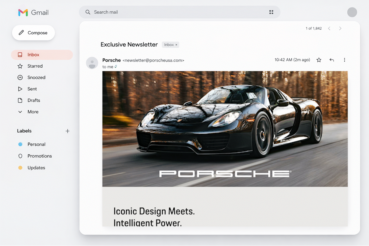The height and width of the screenshot is (246, 369).
Task: Reply using the reply arrow icon
Action: click(332, 60)
